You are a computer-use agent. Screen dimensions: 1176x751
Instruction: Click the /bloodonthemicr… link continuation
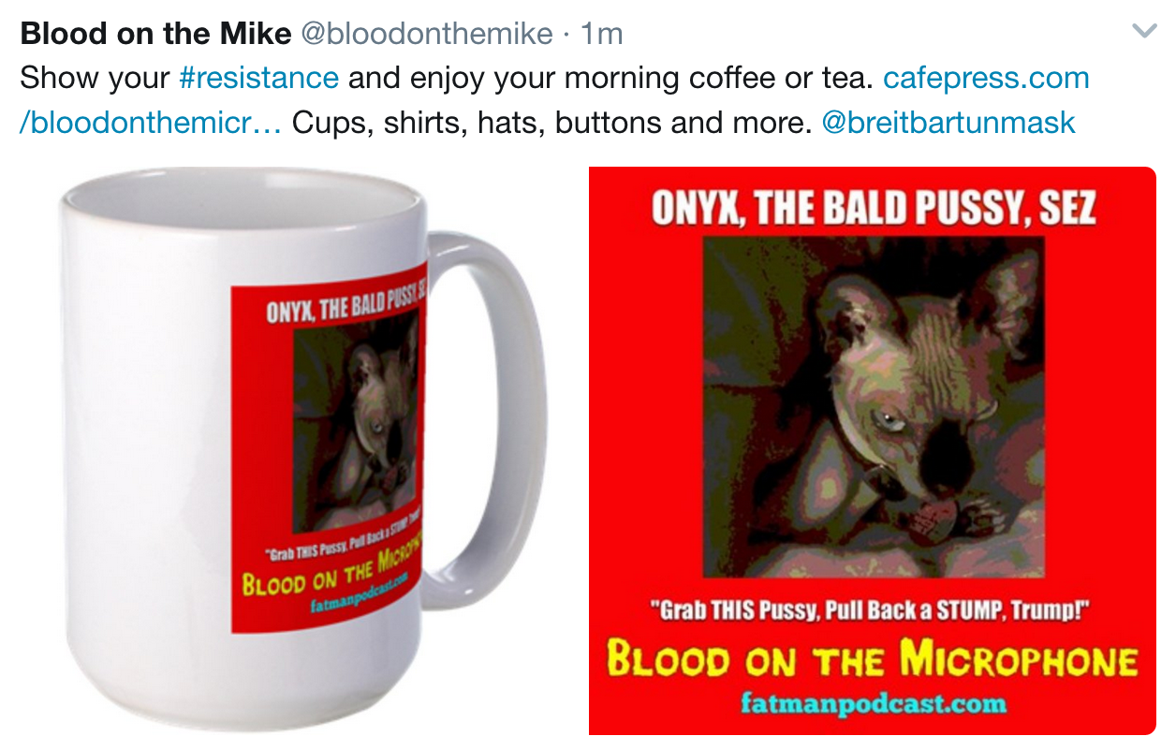click(x=151, y=122)
